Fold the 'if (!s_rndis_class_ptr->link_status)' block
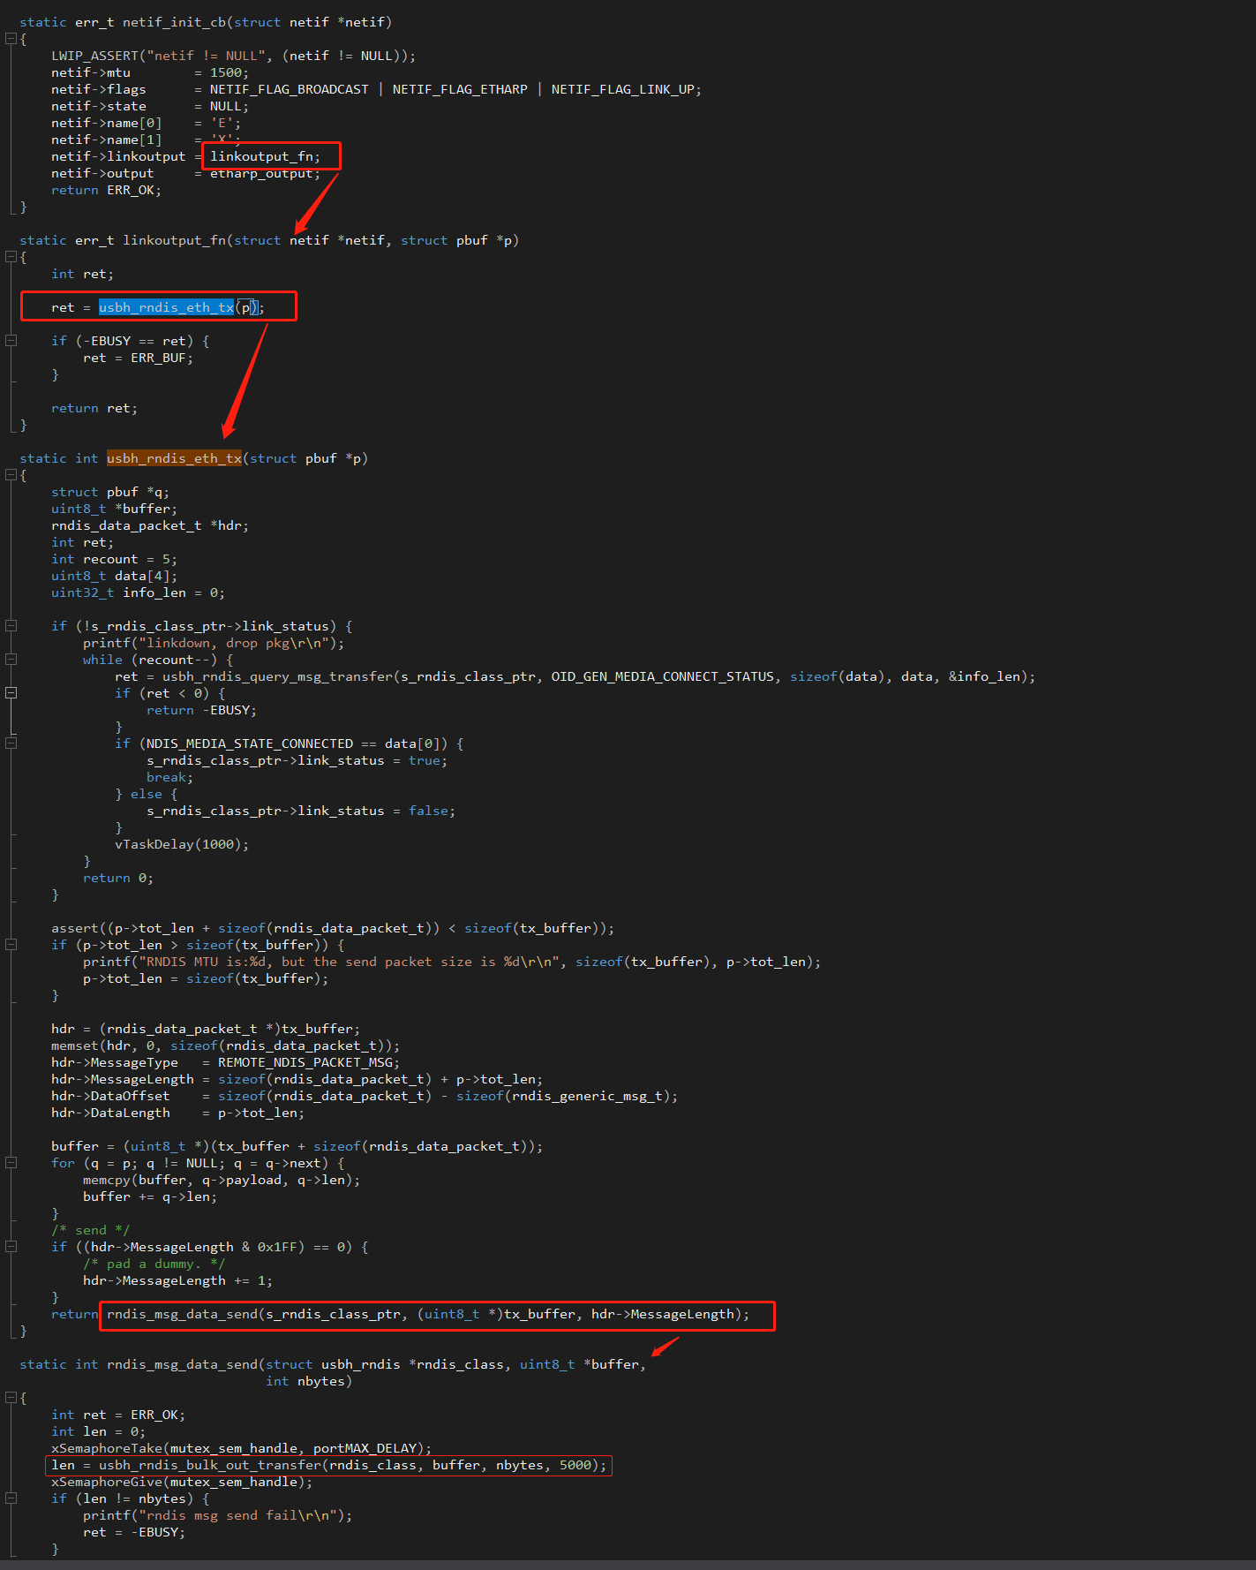Image resolution: width=1256 pixels, height=1570 pixels. click(x=11, y=626)
